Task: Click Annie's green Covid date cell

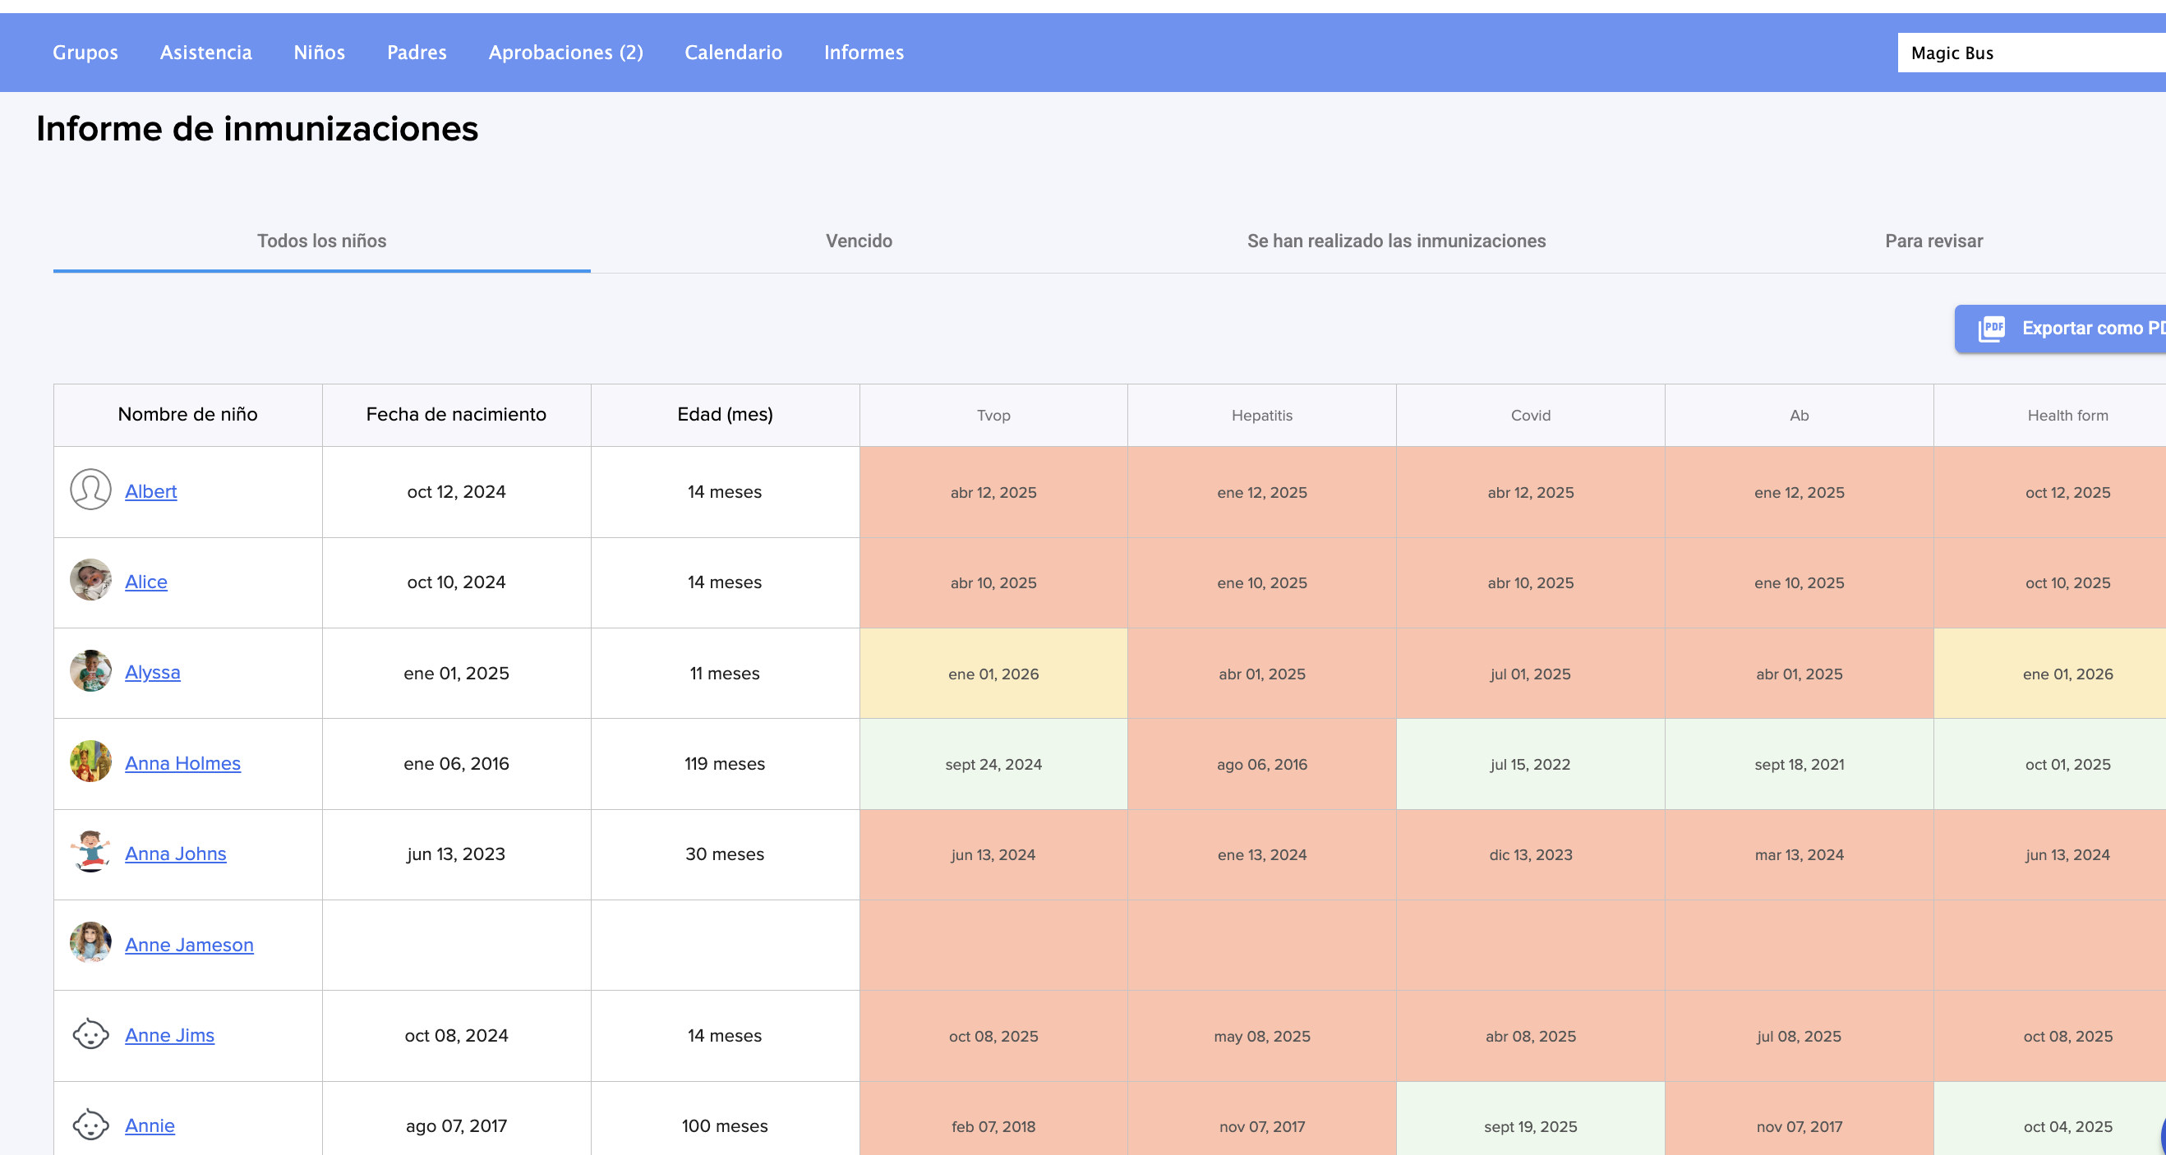Action: (x=1528, y=1125)
